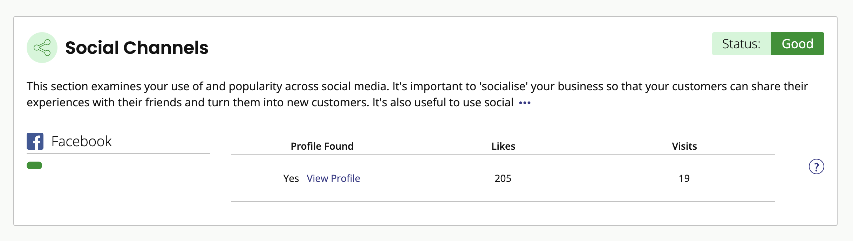
Task: Click the 'experiences with their friends' text line
Action: pos(270,102)
